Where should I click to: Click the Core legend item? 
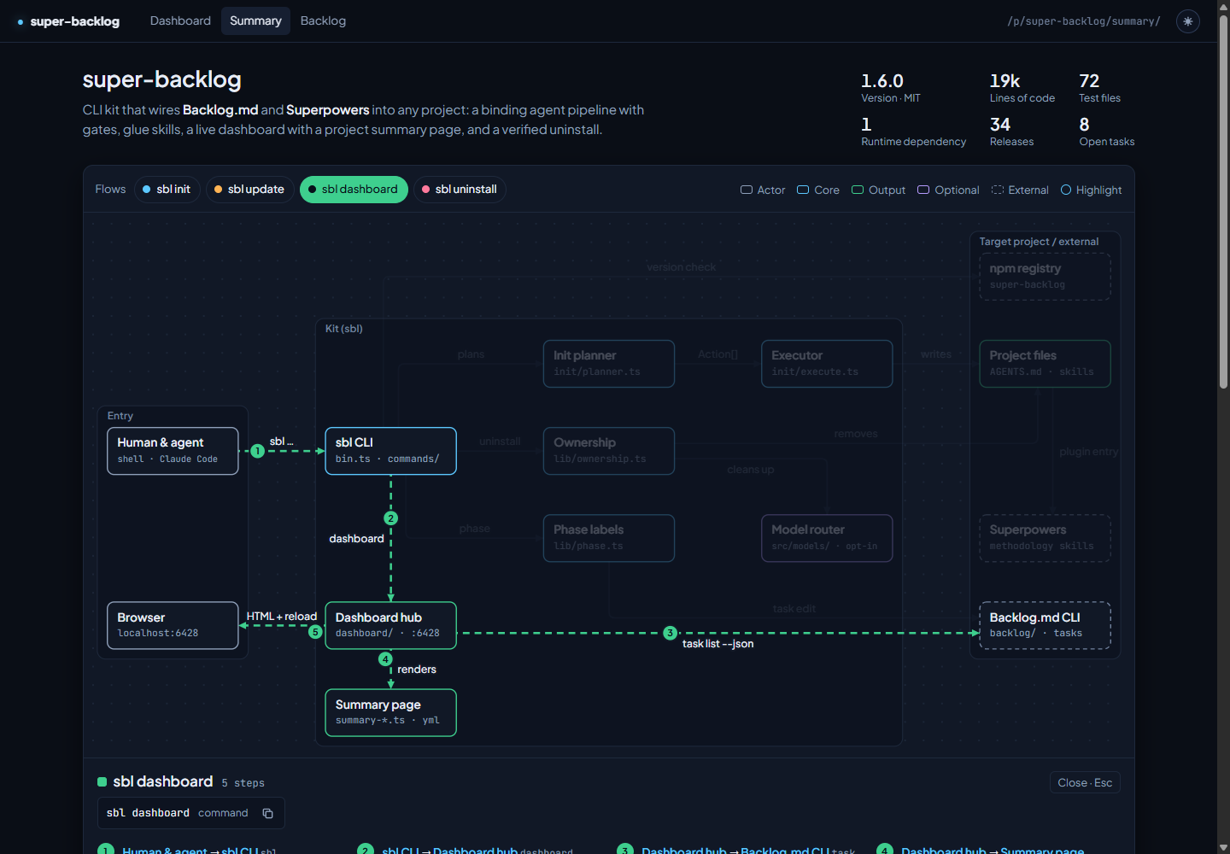818,190
